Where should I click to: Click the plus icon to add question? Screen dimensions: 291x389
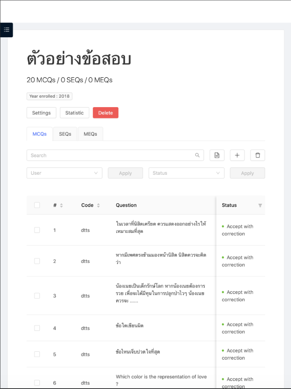[237, 155]
